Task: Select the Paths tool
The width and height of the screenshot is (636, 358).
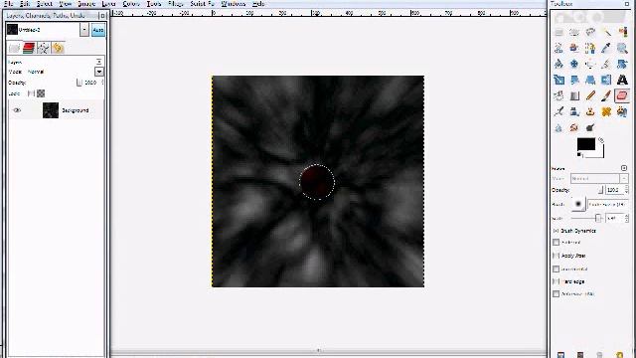Action: coord(590,48)
